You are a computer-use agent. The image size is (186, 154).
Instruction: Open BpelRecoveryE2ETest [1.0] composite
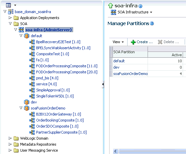click(x=58, y=42)
